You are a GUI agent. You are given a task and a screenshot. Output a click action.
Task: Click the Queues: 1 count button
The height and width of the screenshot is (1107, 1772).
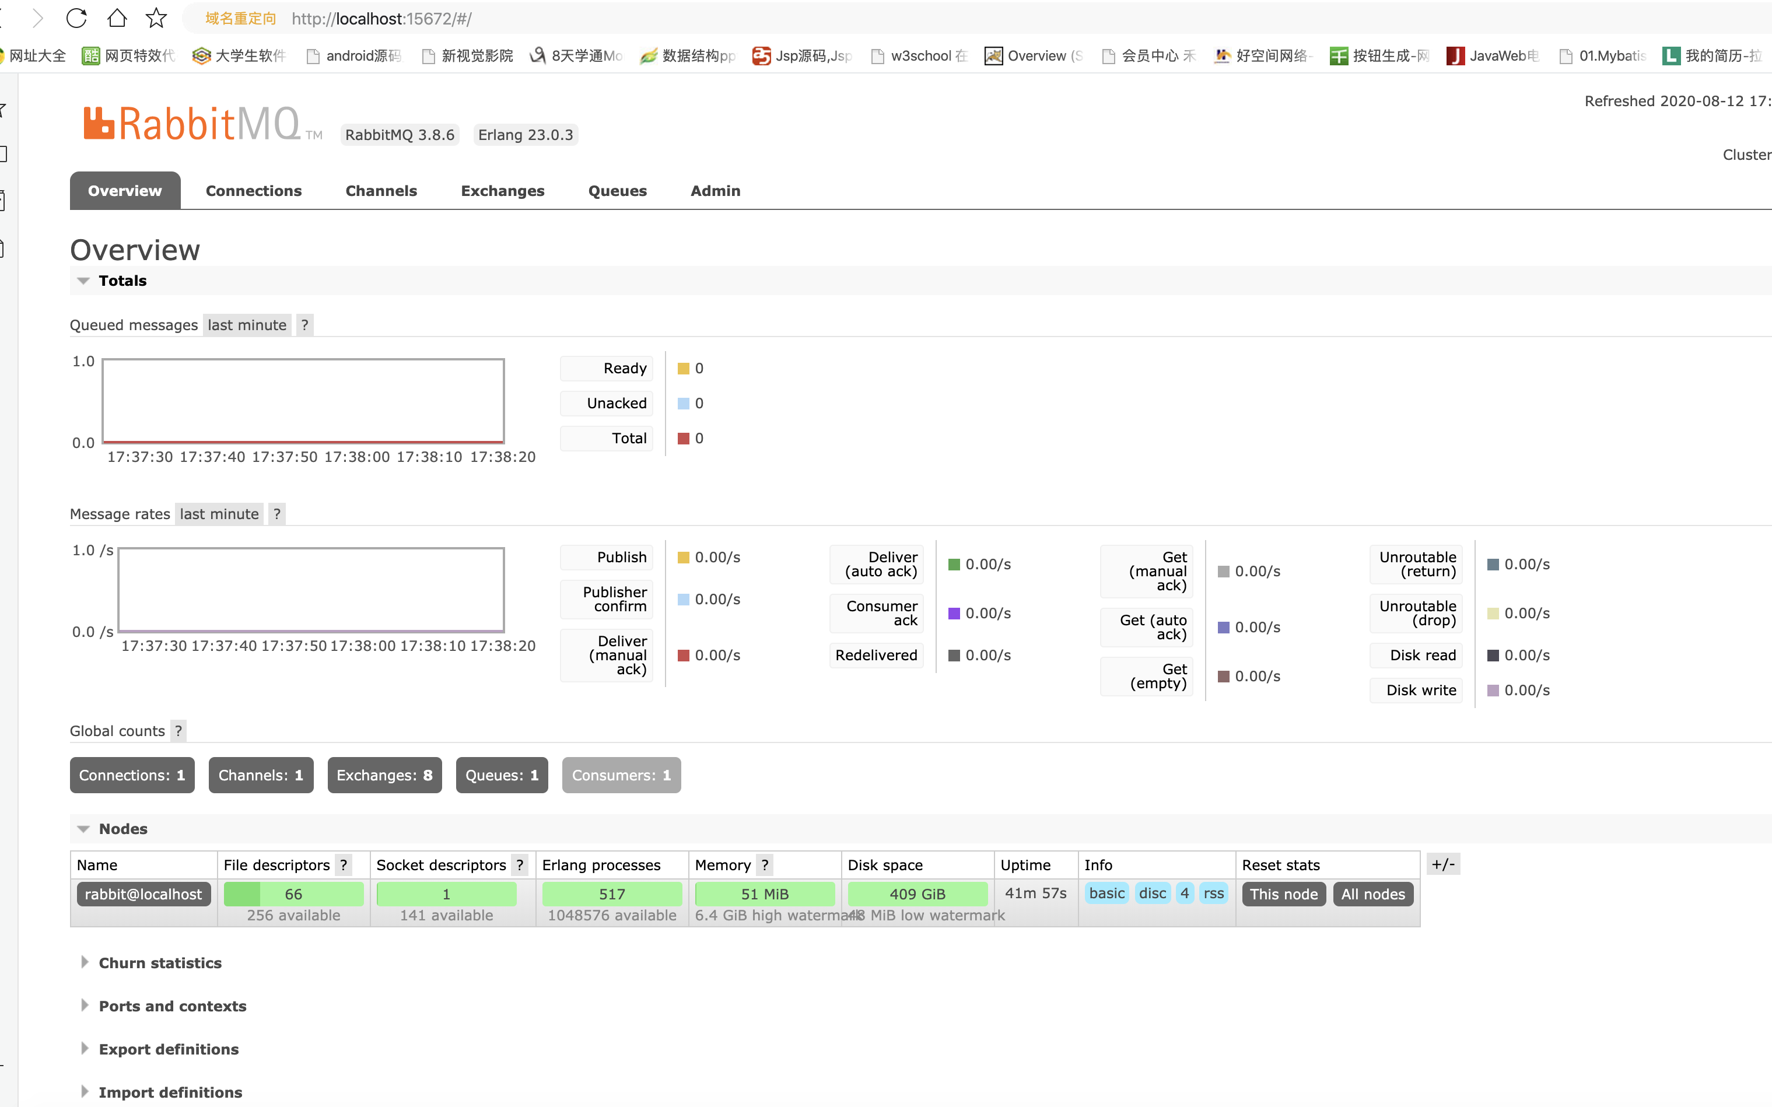(502, 775)
